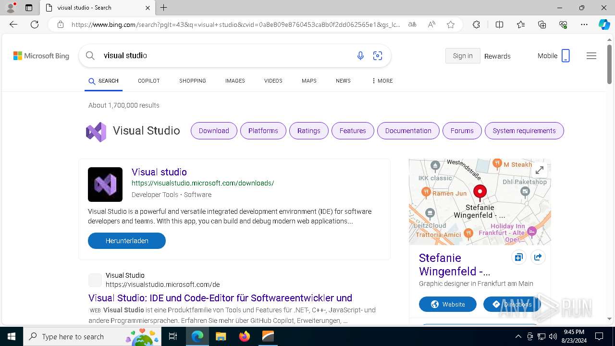Open the Extensions puzzle icon
The width and height of the screenshot is (615, 346).
[x=476, y=25]
